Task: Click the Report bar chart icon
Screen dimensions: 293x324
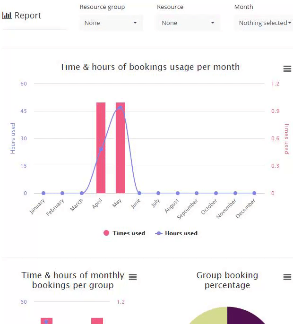Action: [x=7, y=16]
